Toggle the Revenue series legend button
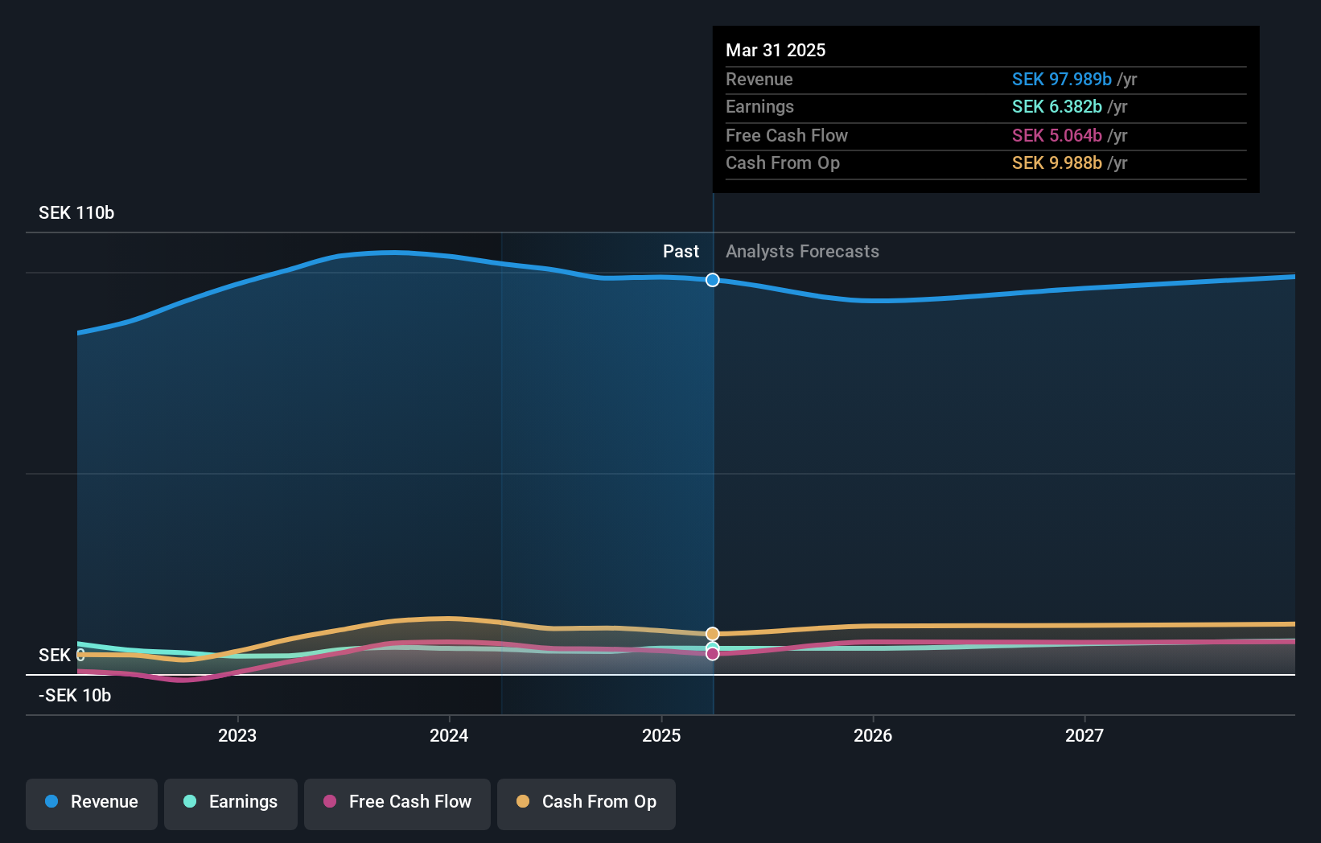The height and width of the screenshot is (843, 1321). pyautogui.click(x=92, y=804)
